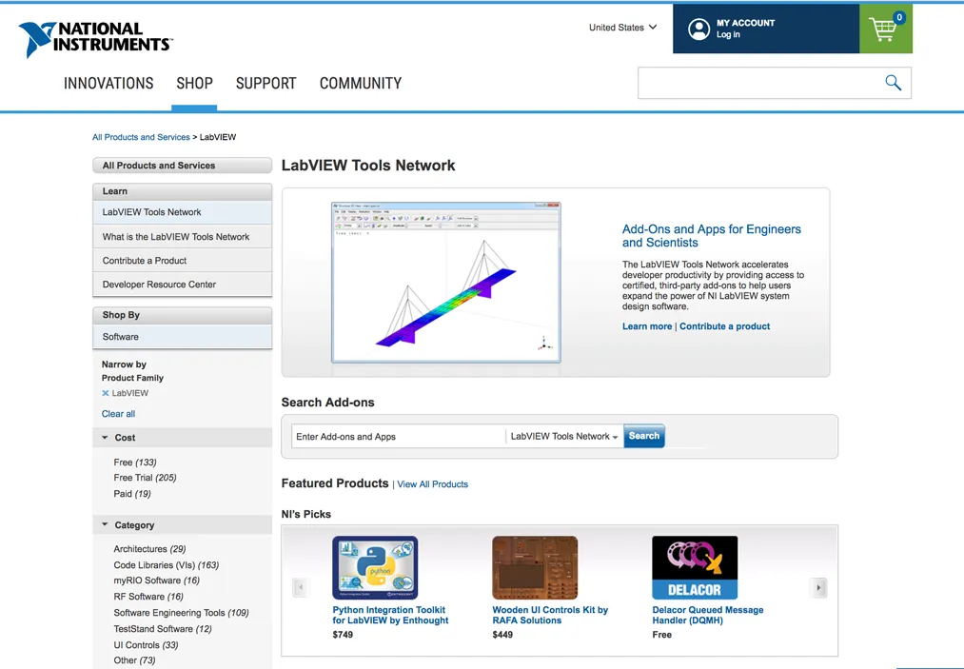The image size is (964, 669).
Task: Open the LabVIEW Tools Network scope dropdown
Action: [x=564, y=436]
